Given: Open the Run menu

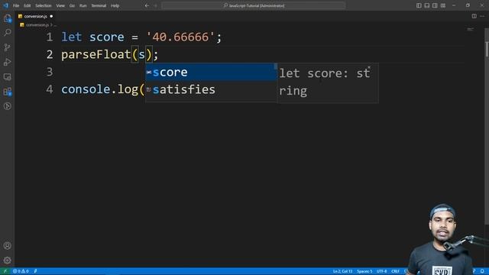Looking at the screenshot, I should [83, 5].
